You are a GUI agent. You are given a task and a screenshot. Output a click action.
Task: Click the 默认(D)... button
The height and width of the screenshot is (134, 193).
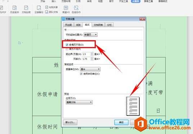70,123
